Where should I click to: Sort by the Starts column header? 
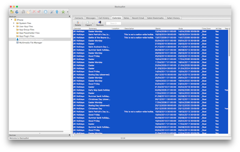pos(166,28)
